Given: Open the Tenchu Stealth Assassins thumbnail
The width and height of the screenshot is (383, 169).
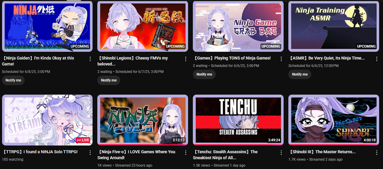Looking at the screenshot, I should [238, 120].
